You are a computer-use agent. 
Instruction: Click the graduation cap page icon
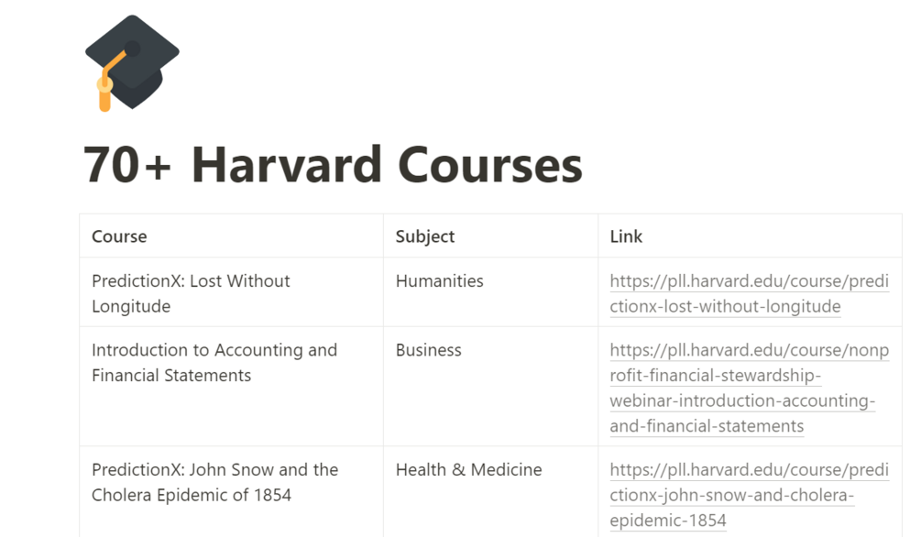[x=132, y=63]
